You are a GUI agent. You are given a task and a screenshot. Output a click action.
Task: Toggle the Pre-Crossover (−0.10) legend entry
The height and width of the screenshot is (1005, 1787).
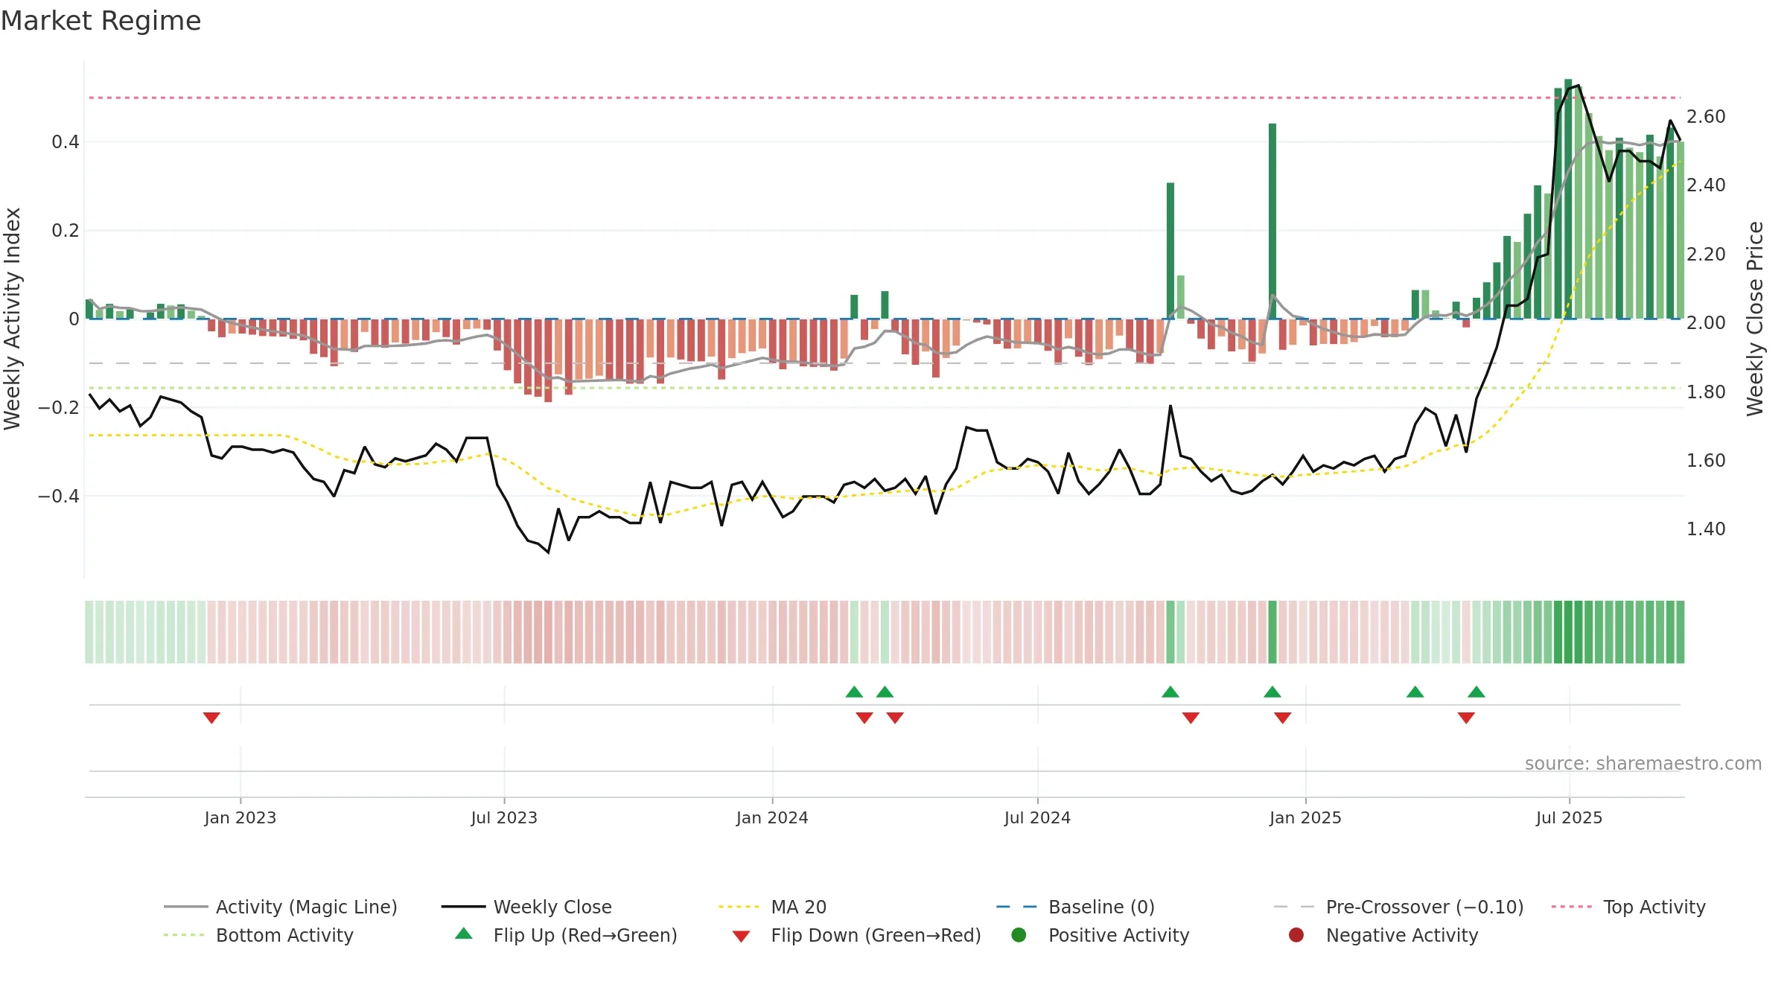[x=1398, y=907]
